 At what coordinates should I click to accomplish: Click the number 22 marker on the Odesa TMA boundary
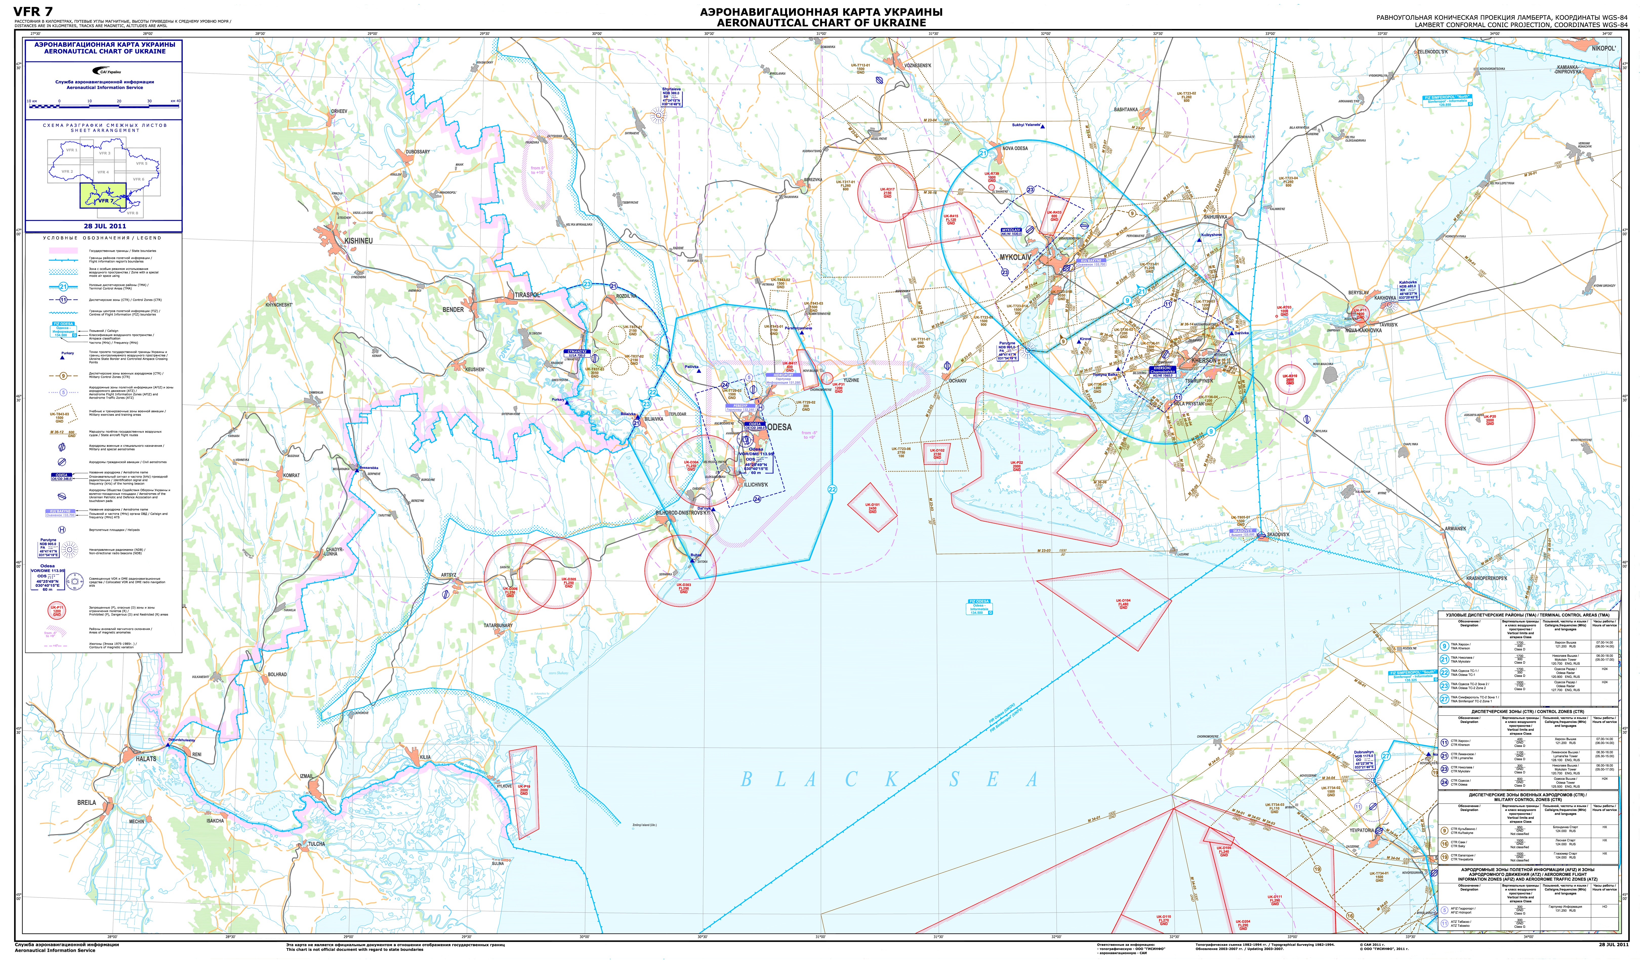click(x=832, y=489)
